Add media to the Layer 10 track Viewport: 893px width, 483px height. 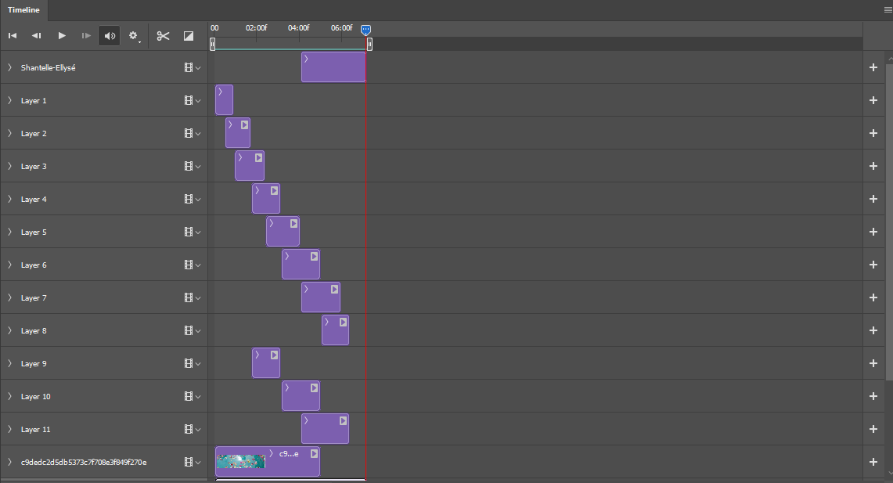coord(873,397)
